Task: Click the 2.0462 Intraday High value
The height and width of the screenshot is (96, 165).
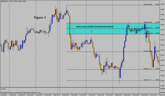Action: (x=157, y=4)
